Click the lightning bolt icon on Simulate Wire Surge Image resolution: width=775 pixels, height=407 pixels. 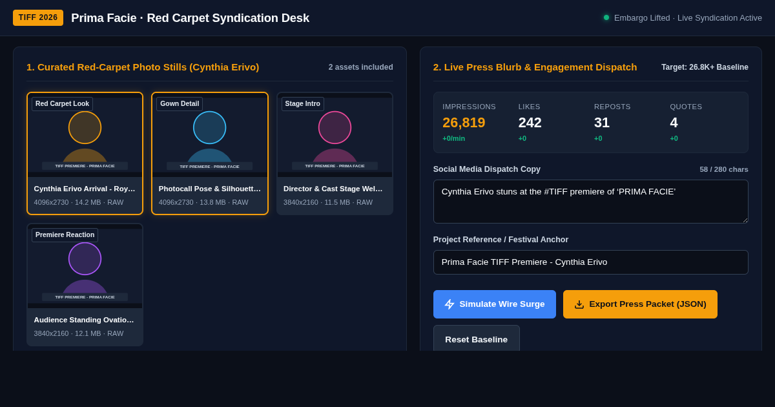coord(449,304)
